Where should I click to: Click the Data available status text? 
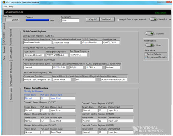[160, 13]
